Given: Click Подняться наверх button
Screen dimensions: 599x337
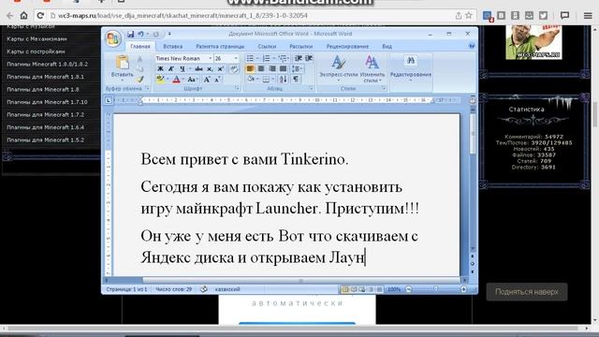Looking at the screenshot, I should pos(527,292).
